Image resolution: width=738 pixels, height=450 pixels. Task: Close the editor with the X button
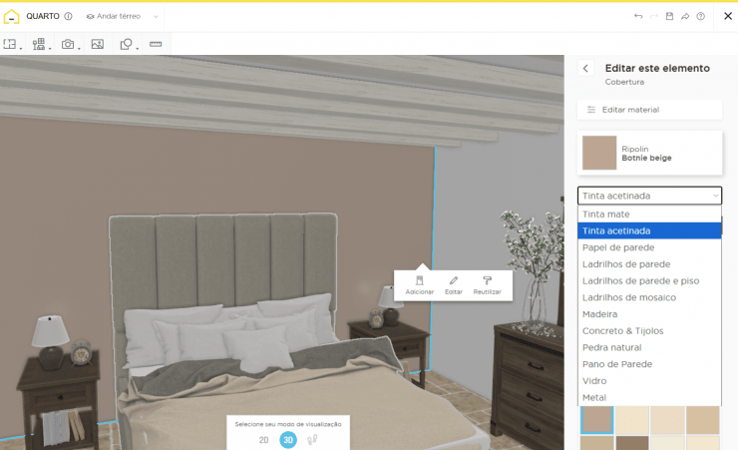point(728,16)
